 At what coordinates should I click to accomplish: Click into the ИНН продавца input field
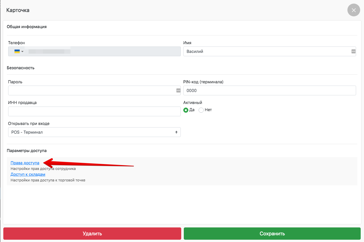click(x=94, y=111)
